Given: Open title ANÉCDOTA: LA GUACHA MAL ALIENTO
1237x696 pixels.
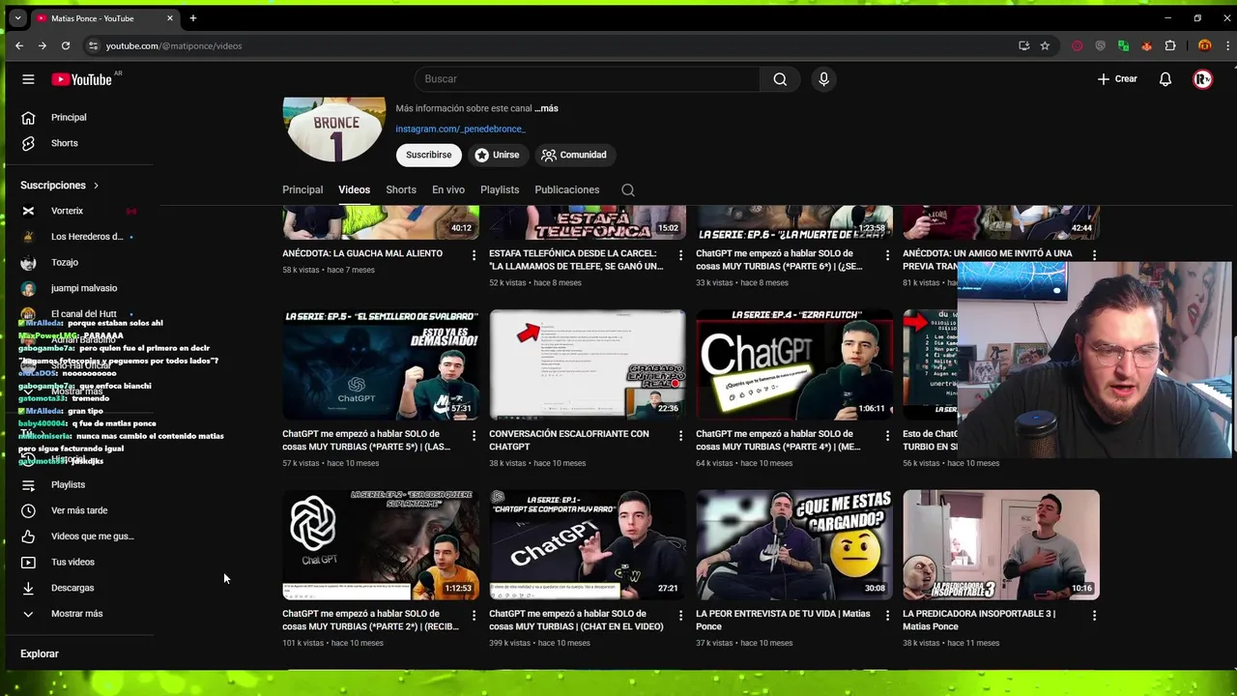Looking at the screenshot, I should (362, 253).
